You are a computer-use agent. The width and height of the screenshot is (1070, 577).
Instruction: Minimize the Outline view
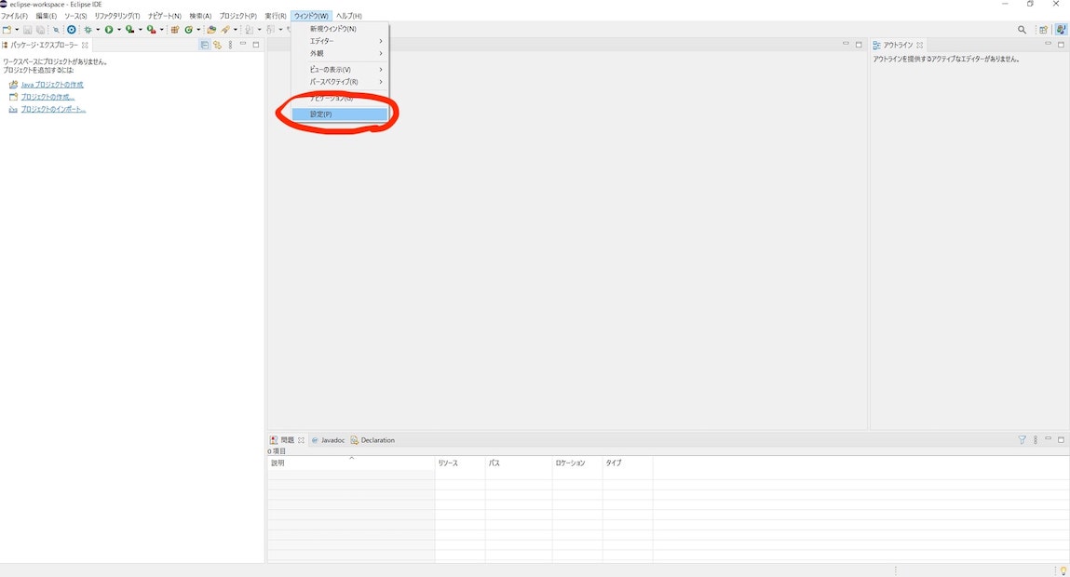point(1049,45)
